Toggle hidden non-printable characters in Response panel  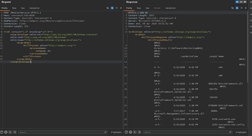click(233, 8)
